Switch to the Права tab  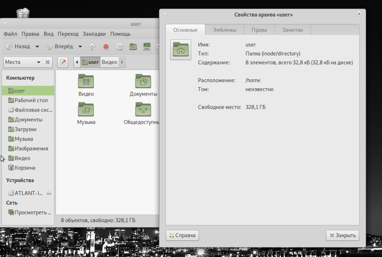259,30
